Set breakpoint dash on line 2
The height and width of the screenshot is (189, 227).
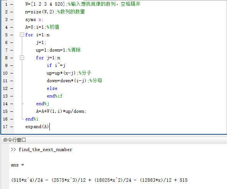tap(12, 12)
